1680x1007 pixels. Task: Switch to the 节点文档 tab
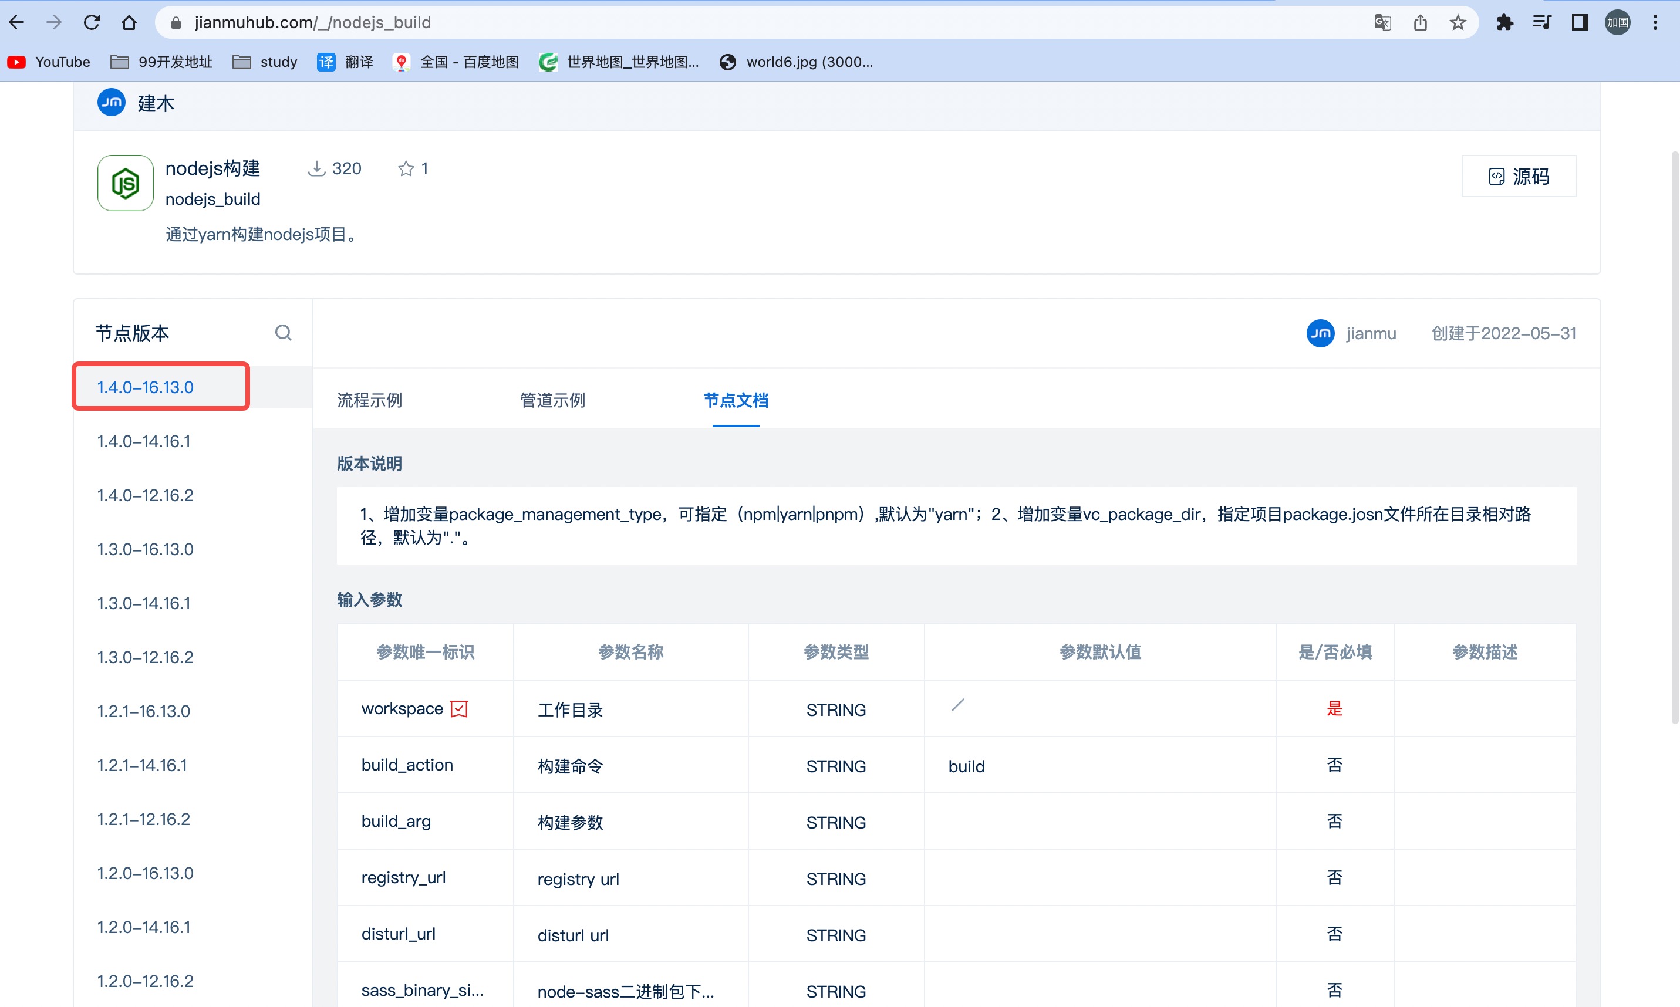[736, 400]
